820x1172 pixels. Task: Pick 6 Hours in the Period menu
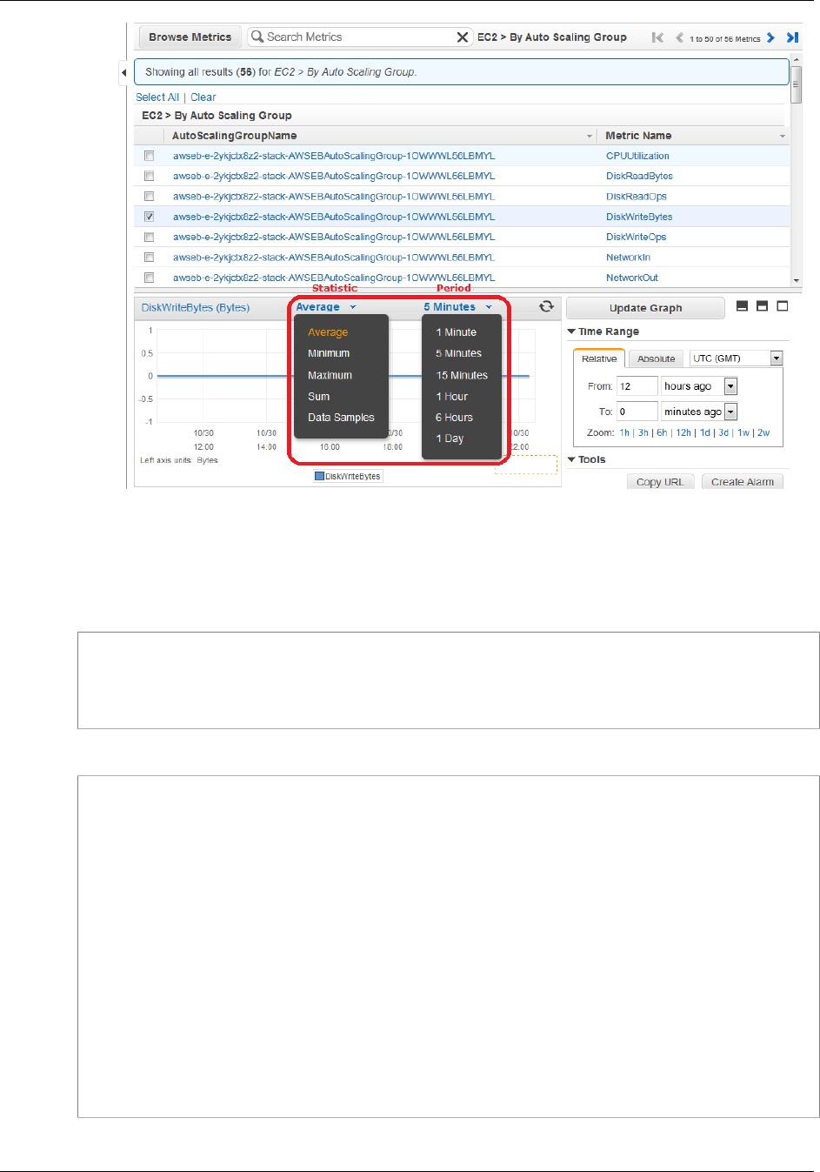pos(454,418)
